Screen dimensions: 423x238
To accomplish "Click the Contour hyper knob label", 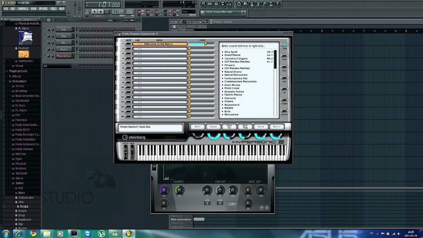I will (213, 127).
